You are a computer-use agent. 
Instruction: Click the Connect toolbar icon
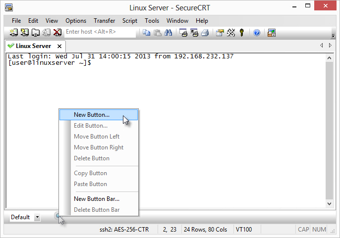coord(13,33)
